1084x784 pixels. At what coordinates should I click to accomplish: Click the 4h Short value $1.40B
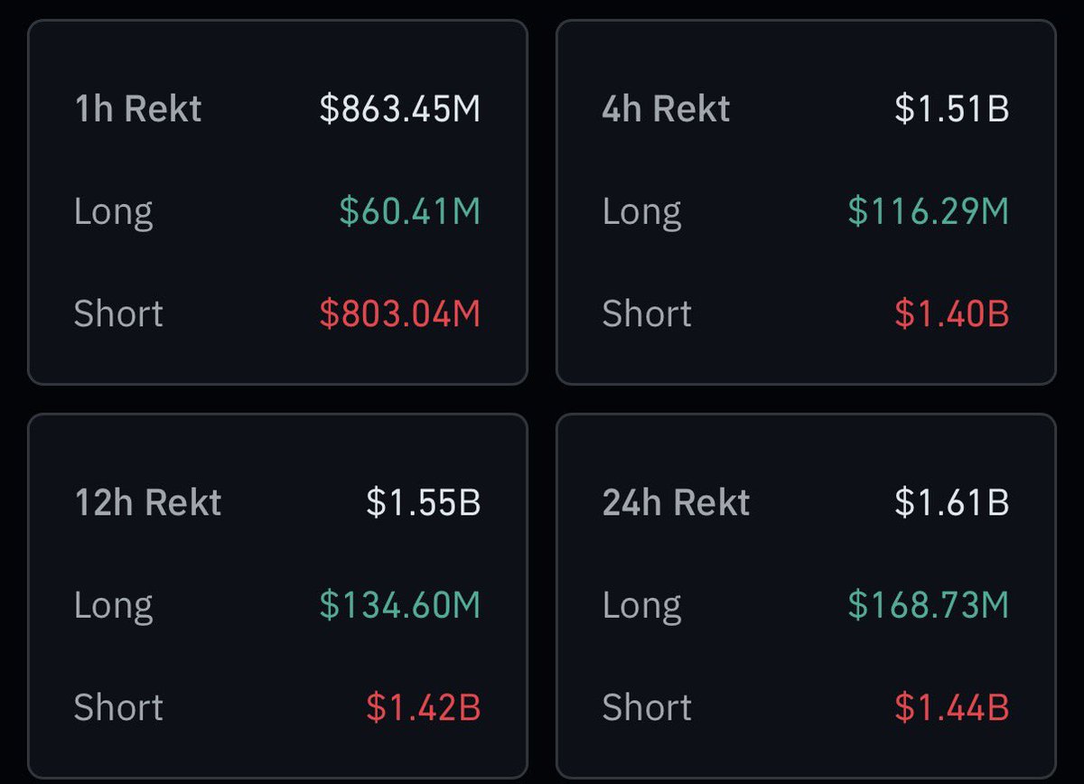coord(952,314)
